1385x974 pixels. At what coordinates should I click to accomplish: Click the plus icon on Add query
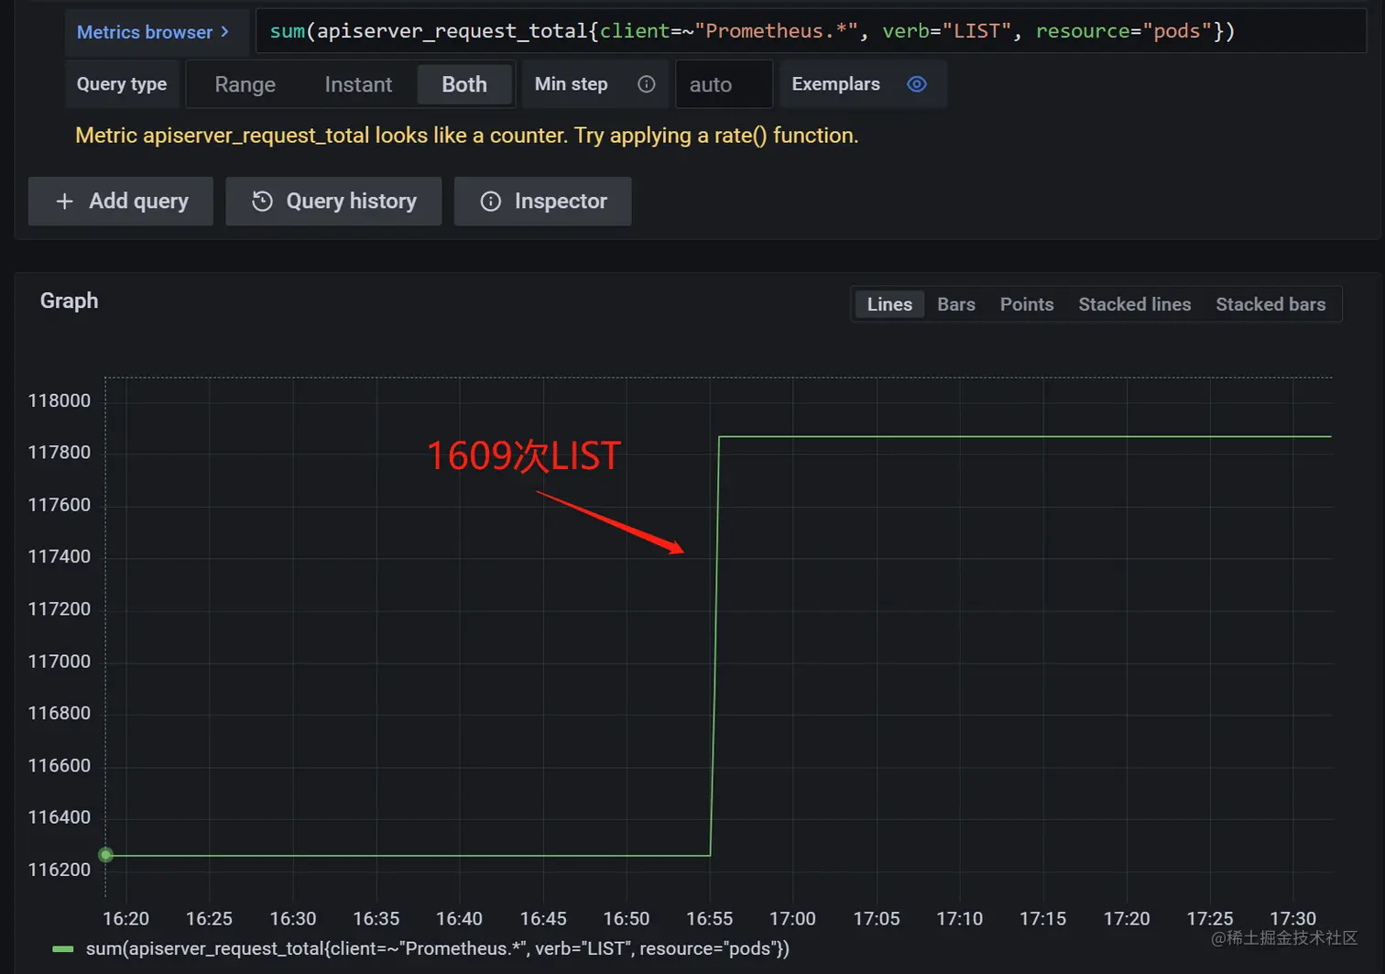tap(64, 201)
